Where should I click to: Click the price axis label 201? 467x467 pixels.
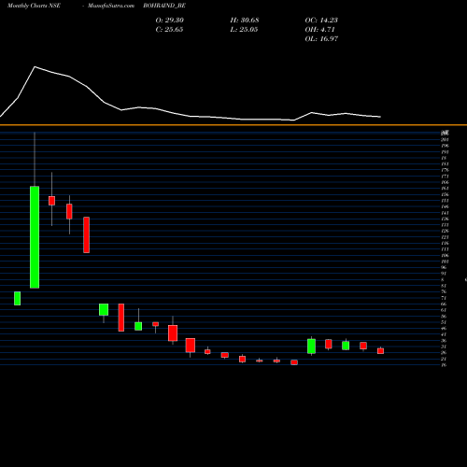(445, 139)
